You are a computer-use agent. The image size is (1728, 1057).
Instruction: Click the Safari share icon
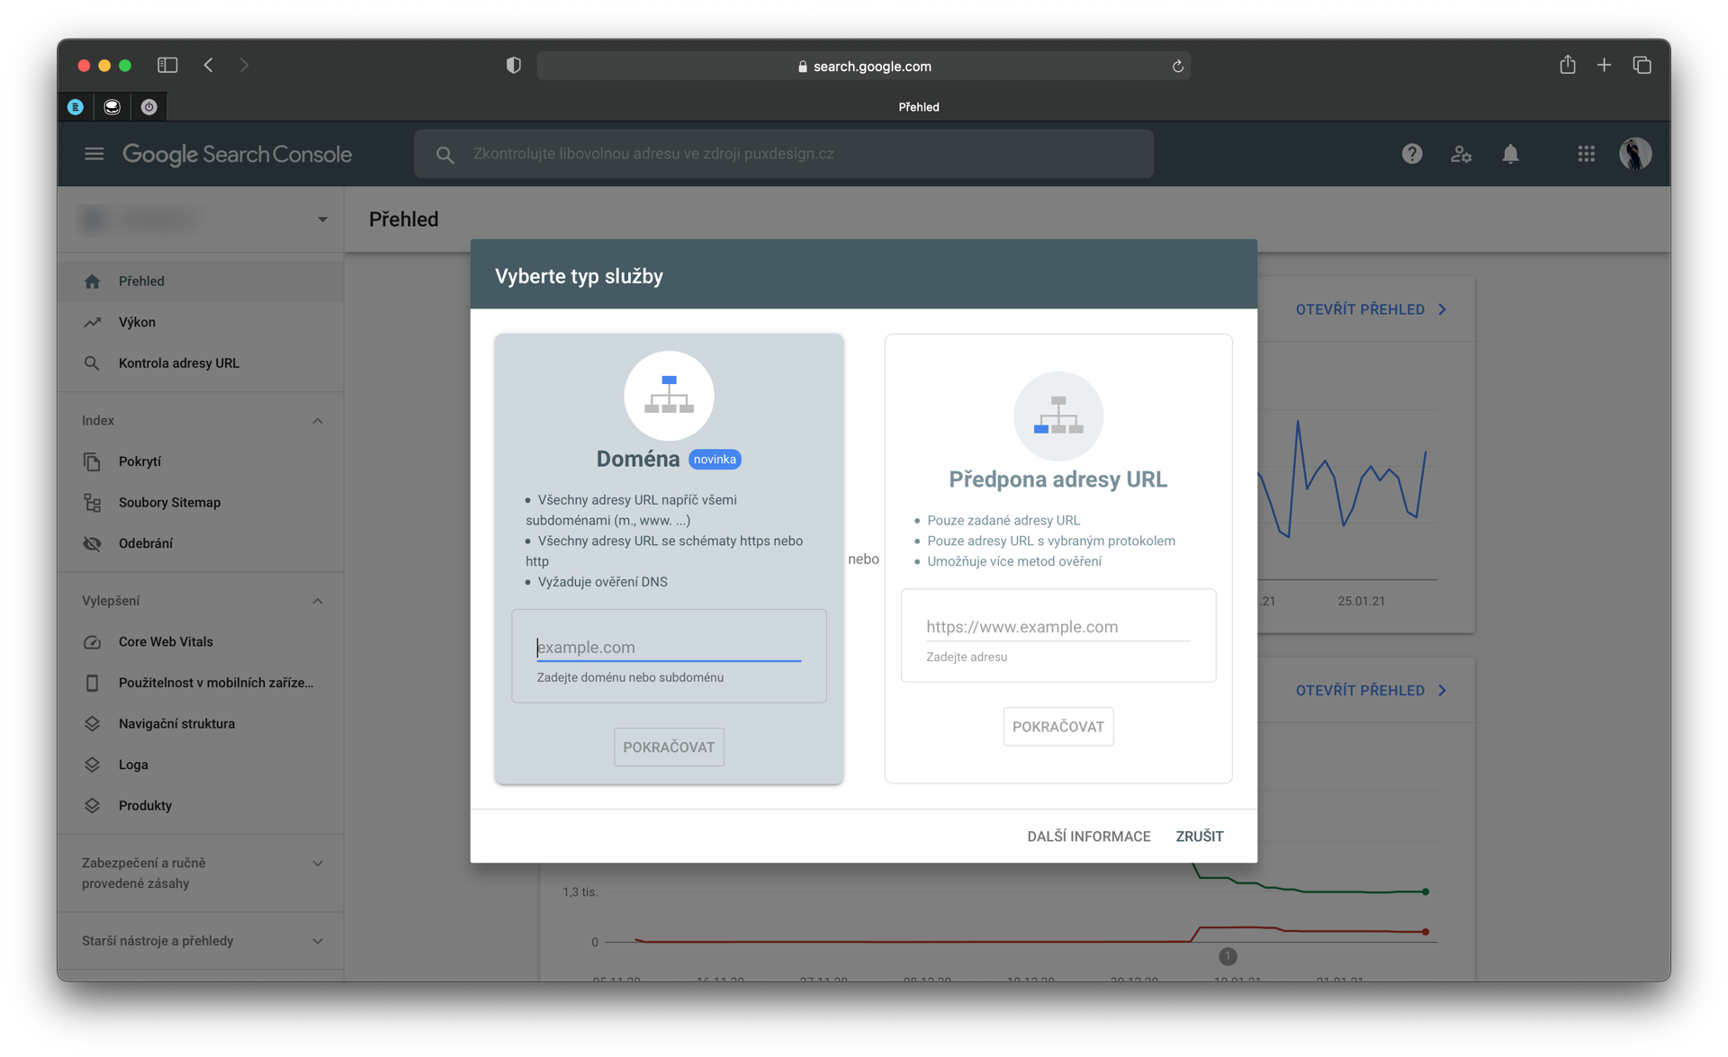[x=1567, y=65]
